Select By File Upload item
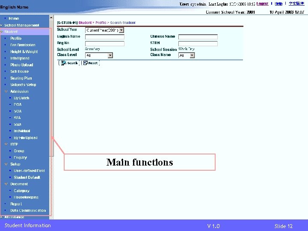The image size is (308, 231). (26, 138)
